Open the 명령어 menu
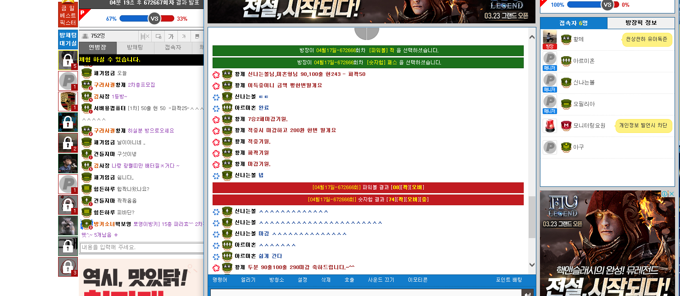 click(x=220, y=280)
